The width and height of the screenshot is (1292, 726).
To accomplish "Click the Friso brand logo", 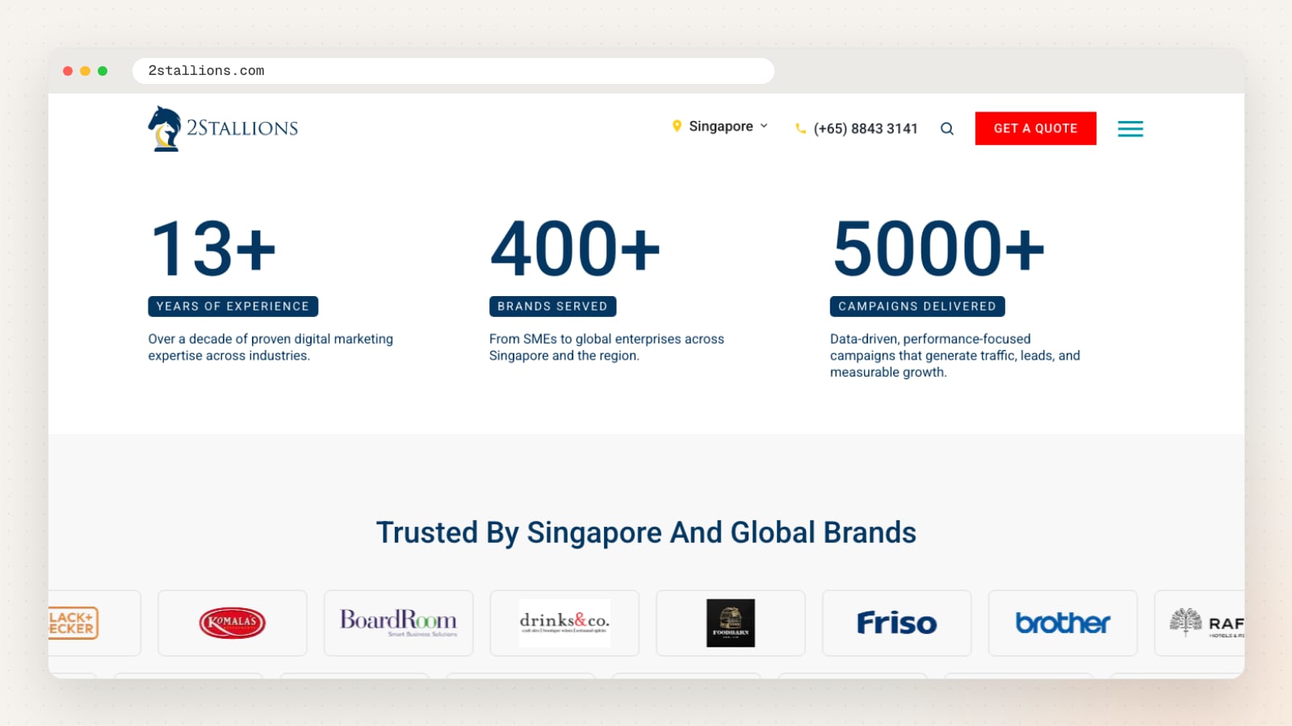I will pyautogui.click(x=896, y=623).
